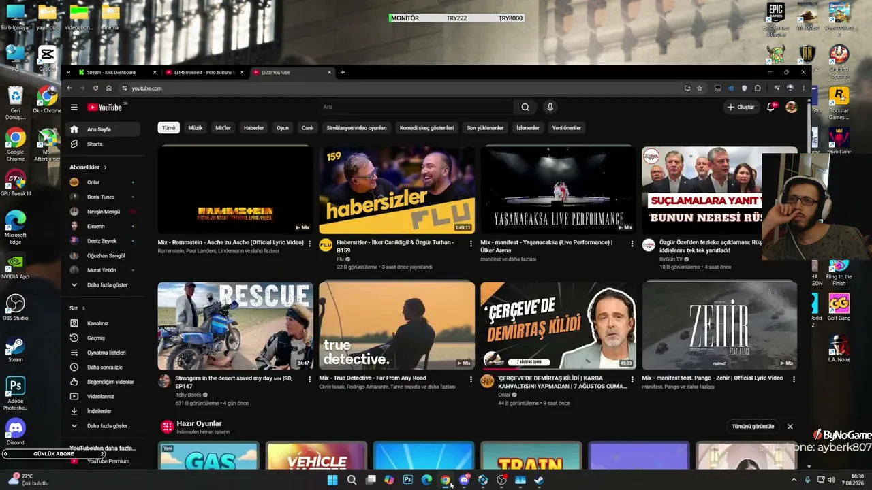Select the Son yüklenenler chip
The image size is (872, 490).
click(x=485, y=128)
